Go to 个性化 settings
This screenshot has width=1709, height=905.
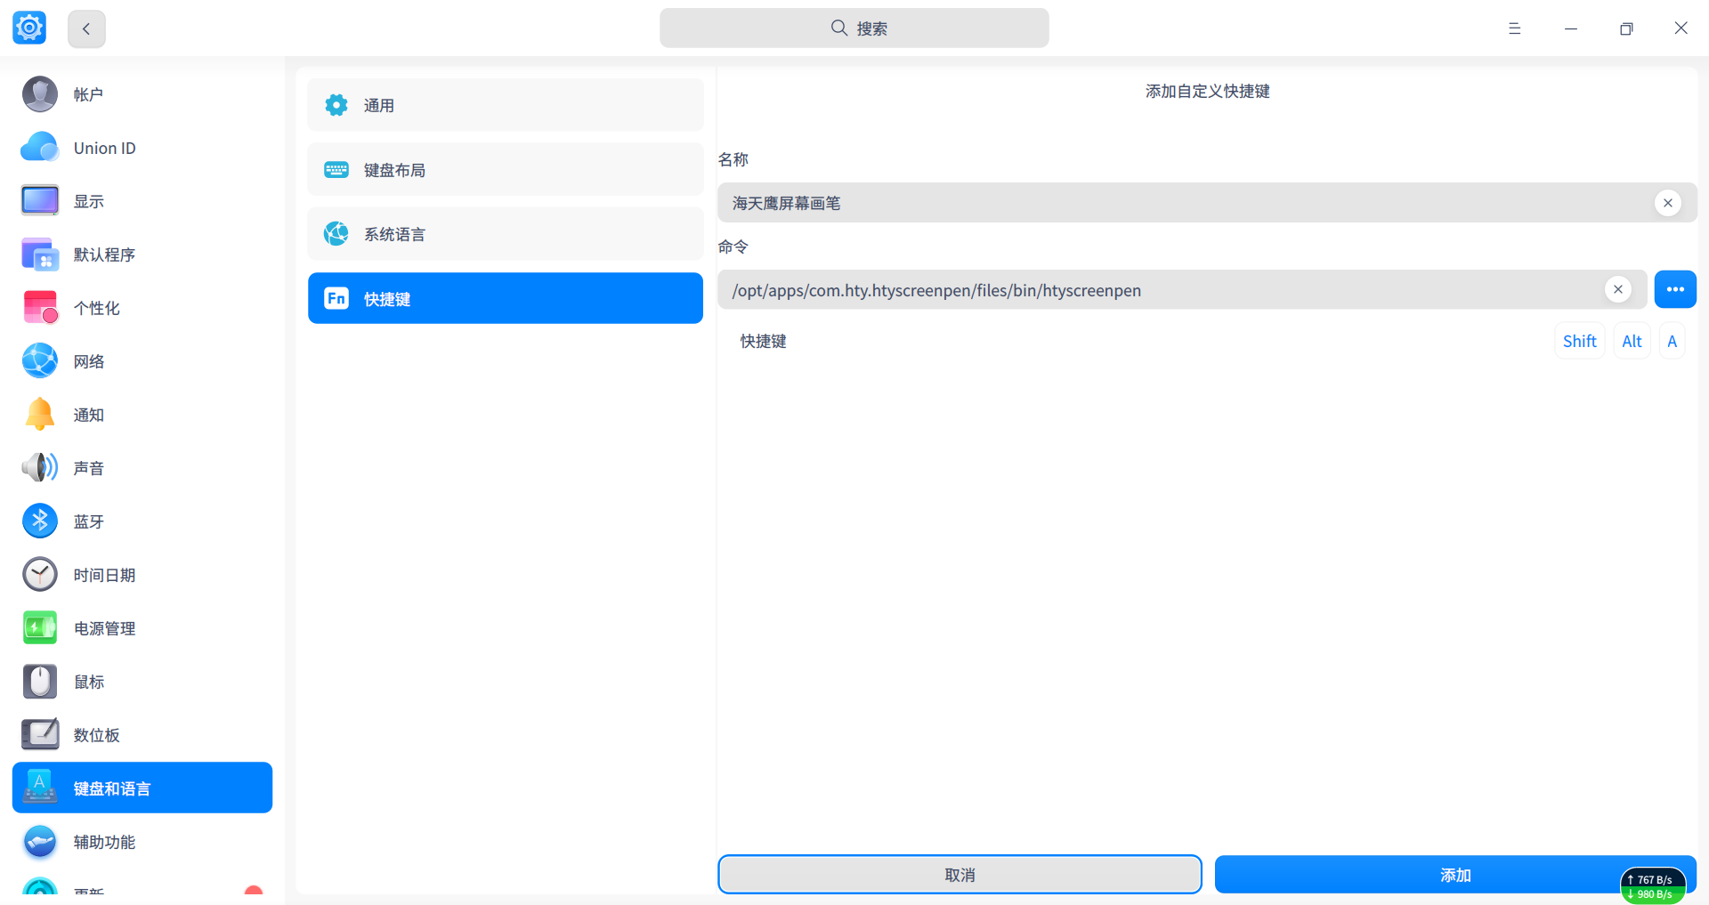[142, 308]
